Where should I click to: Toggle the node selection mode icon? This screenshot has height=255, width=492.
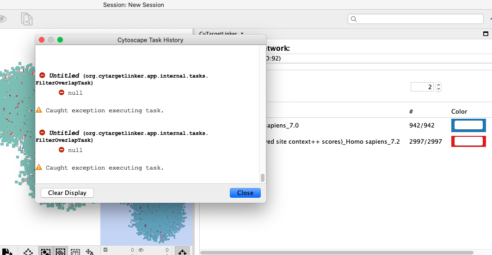(x=46, y=251)
